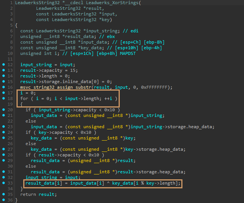The image size is (244, 203).
Task: Toggle breakpoint dot on line 13
Action: [x=4, y=70]
